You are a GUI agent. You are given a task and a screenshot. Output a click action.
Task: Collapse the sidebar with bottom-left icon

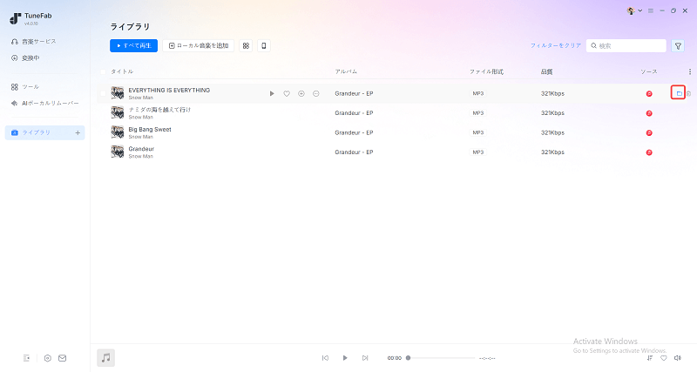[27, 358]
